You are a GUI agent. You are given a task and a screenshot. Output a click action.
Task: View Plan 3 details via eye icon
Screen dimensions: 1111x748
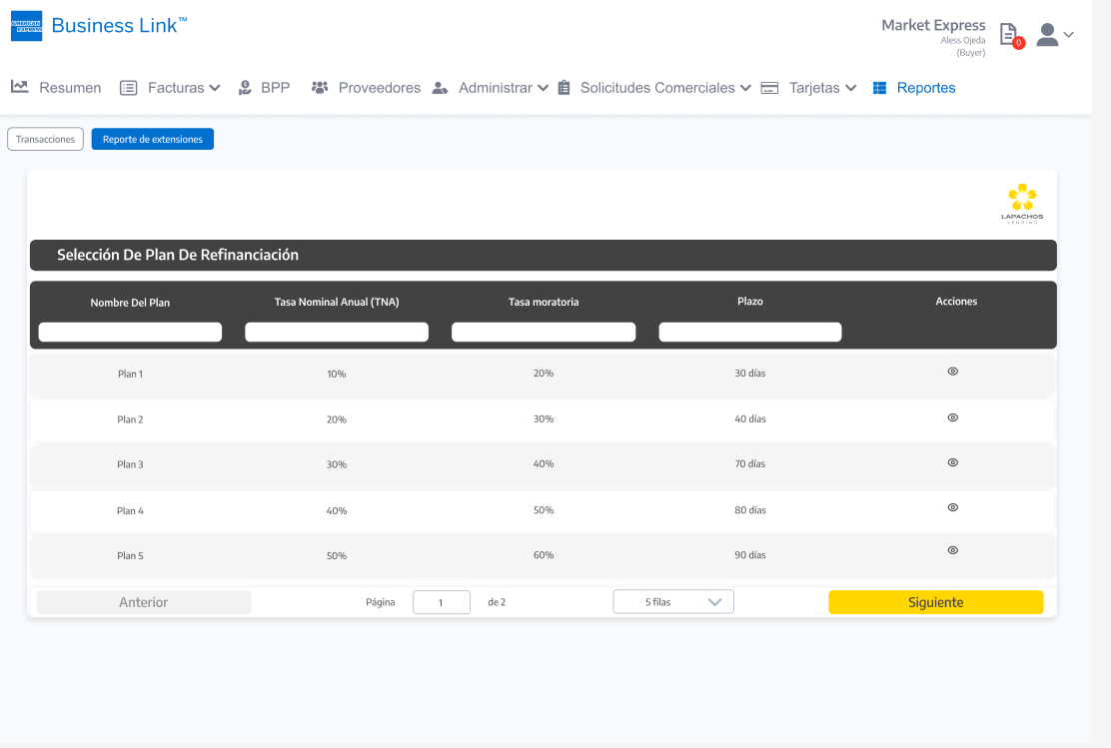pyautogui.click(x=952, y=462)
